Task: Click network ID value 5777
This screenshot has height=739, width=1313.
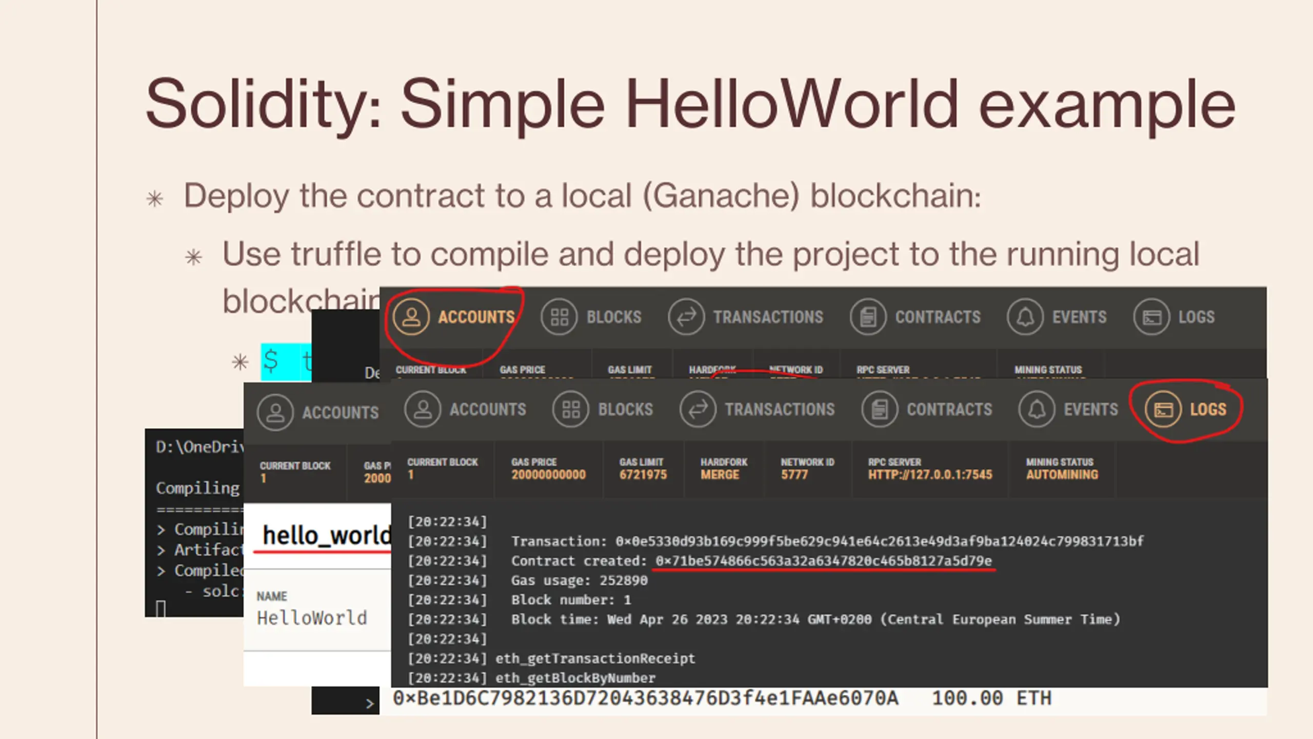Action: (794, 475)
